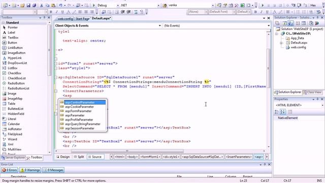Open the Class View tab
The height and width of the screenshot is (183, 325).
coord(312,92)
